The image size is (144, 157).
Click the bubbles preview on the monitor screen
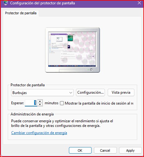coord(72,49)
